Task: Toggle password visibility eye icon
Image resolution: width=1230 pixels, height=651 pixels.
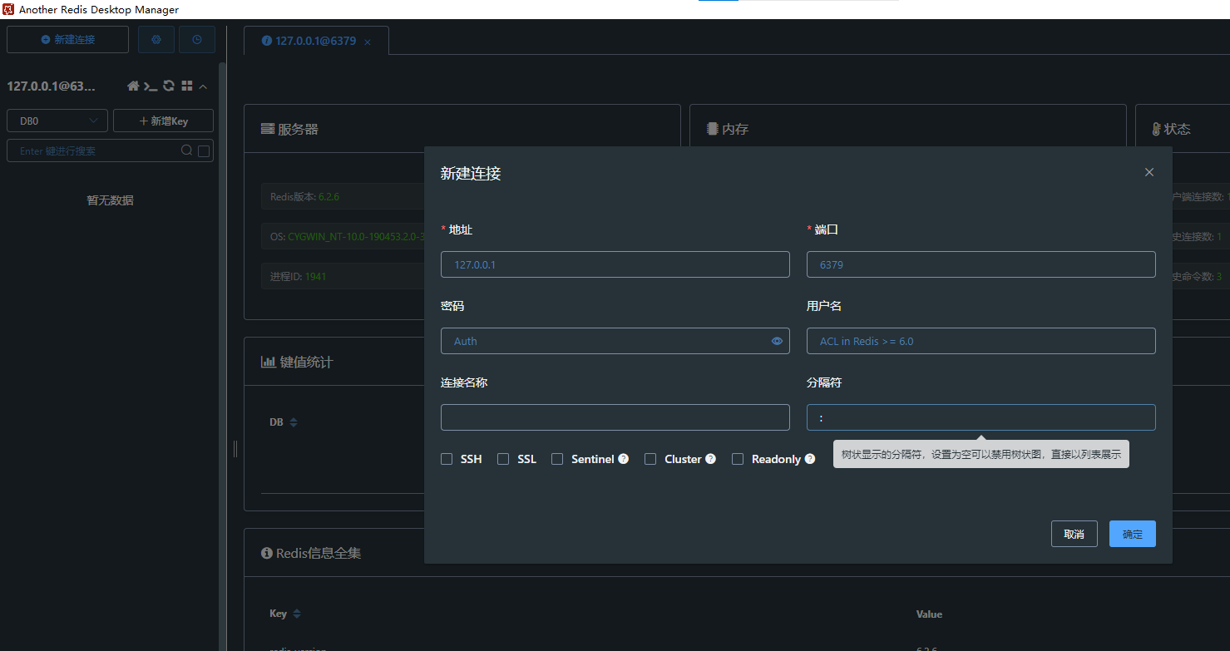Action: click(777, 341)
